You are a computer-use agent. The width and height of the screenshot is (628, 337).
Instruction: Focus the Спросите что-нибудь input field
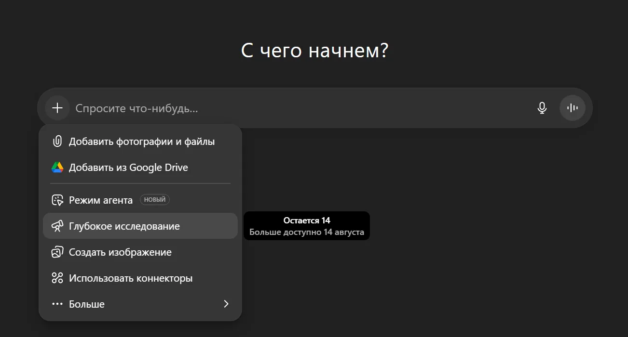coord(299,108)
